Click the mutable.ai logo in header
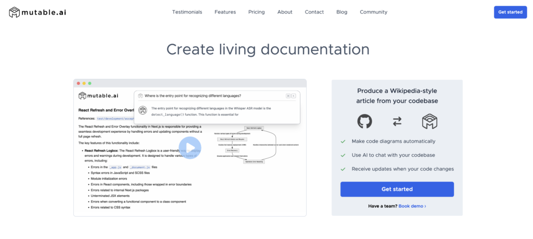The width and height of the screenshot is (533, 239). click(37, 12)
